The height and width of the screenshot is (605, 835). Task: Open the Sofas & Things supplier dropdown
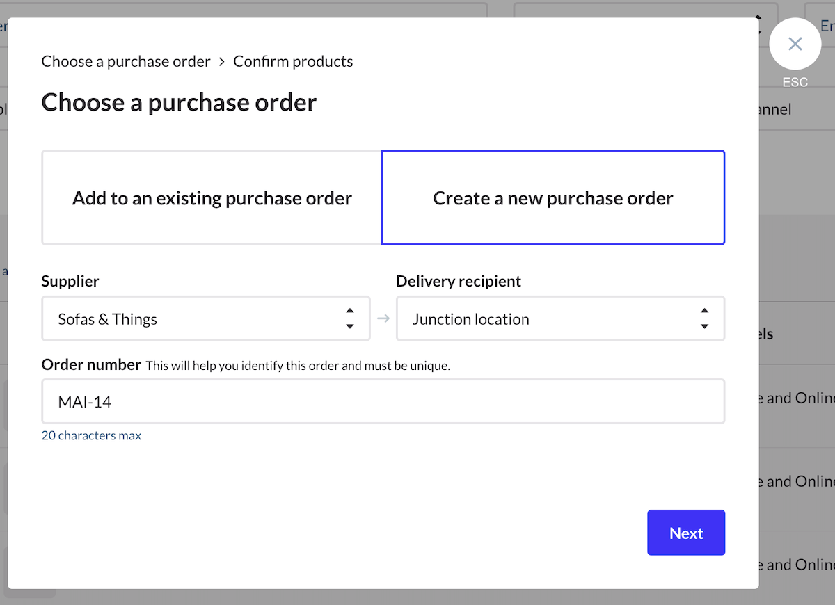coord(195,319)
